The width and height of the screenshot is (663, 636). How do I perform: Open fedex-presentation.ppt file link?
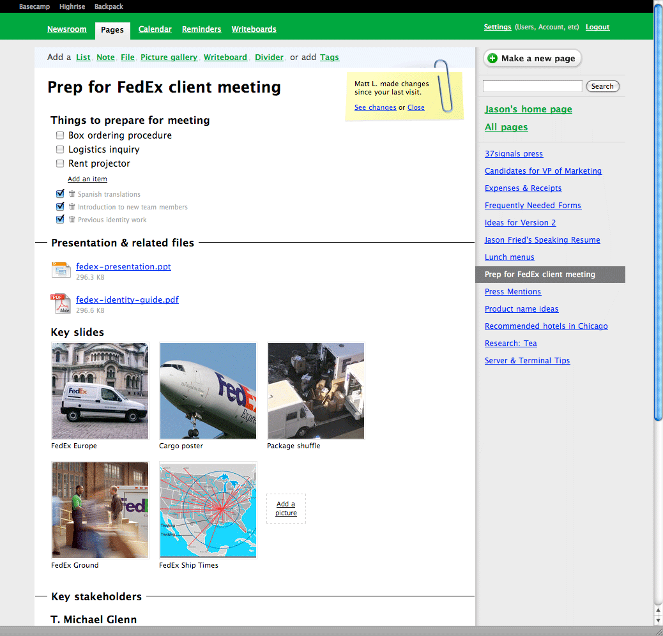(x=123, y=267)
